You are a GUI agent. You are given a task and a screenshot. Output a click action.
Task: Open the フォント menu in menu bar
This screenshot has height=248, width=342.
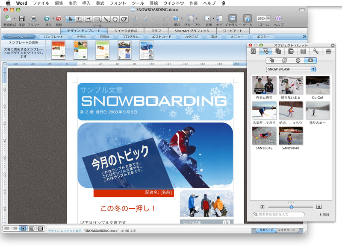pos(118,3)
